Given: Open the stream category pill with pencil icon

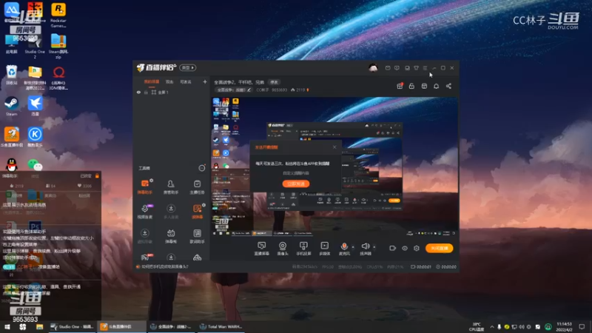Looking at the screenshot, I should [x=234, y=90].
